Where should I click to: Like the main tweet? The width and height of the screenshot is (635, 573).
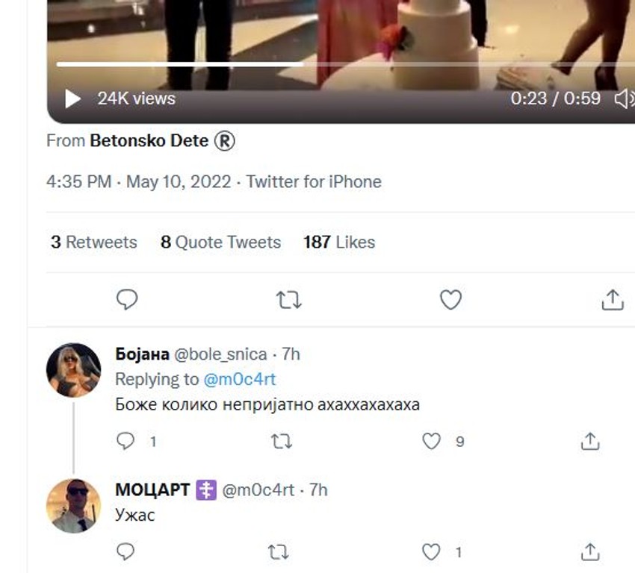450,299
